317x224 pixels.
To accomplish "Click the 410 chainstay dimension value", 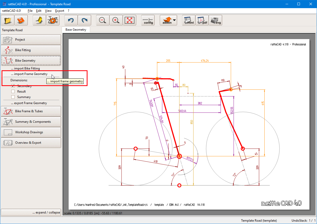I will click(x=156, y=162).
